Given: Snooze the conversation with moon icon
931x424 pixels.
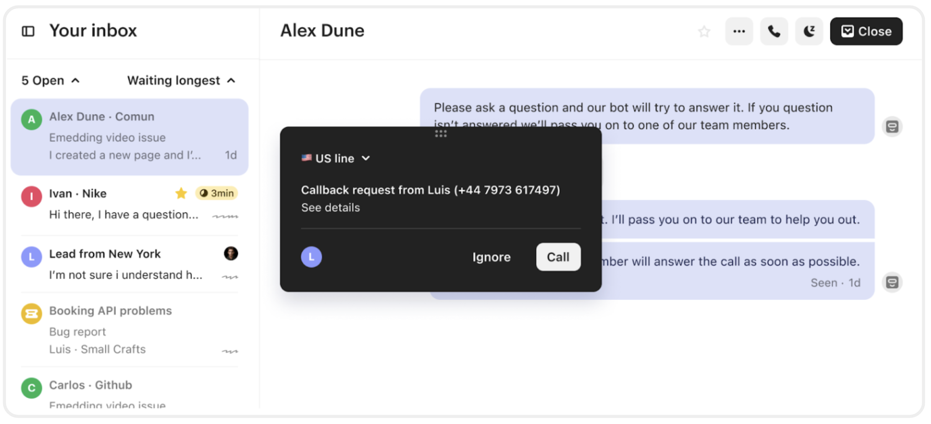Looking at the screenshot, I should (x=809, y=31).
